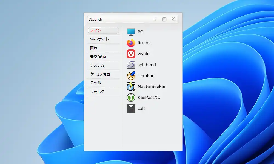The height and width of the screenshot is (164, 274).
Task: Open the KeePassXC key icon
Action: coord(131,97)
